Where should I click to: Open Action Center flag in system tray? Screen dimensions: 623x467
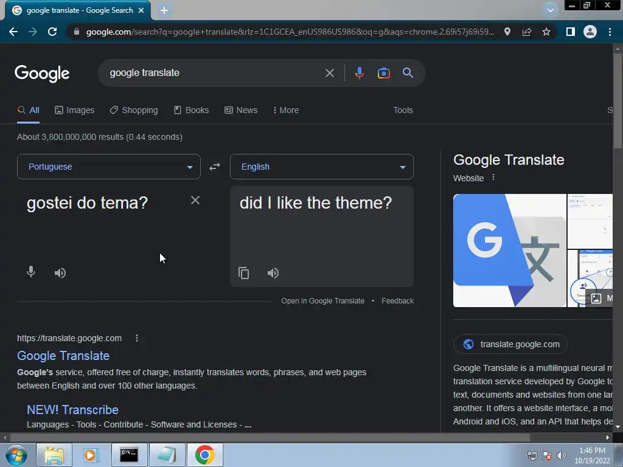[x=547, y=455]
